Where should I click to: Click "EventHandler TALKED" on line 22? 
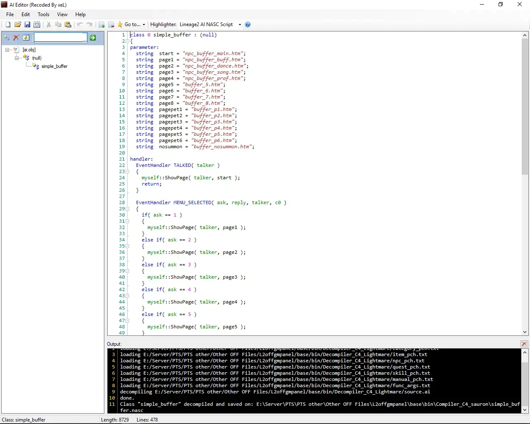[x=164, y=165]
